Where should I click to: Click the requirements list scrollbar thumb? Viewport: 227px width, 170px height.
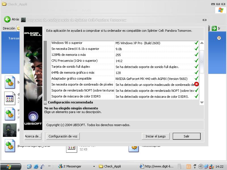202,62
